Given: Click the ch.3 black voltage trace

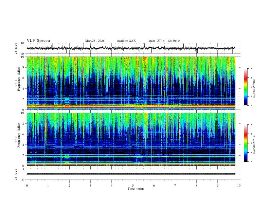Looking at the screenshot, I should click(x=131, y=174).
